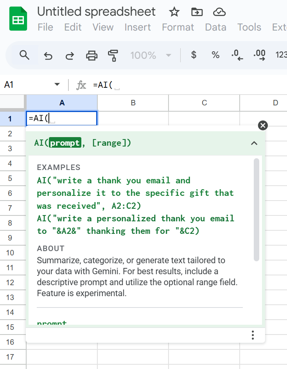Star the Untitled spreadsheet

(x=174, y=12)
